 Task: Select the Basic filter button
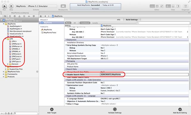[68, 23]
